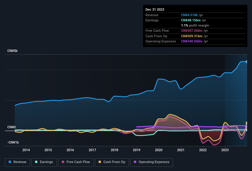The height and width of the screenshot is (171, 252).
Task: Click the Dec 31 2023 tooltip date
Action: point(155,9)
